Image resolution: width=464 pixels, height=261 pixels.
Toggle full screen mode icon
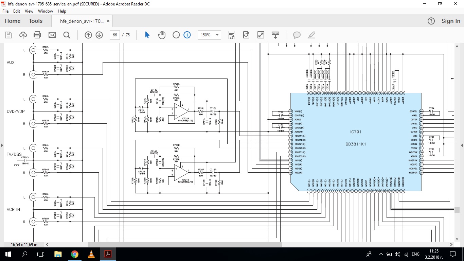261,35
